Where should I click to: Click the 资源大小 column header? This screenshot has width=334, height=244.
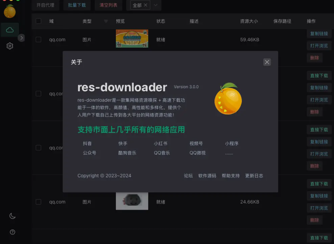(x=249, y=21)
